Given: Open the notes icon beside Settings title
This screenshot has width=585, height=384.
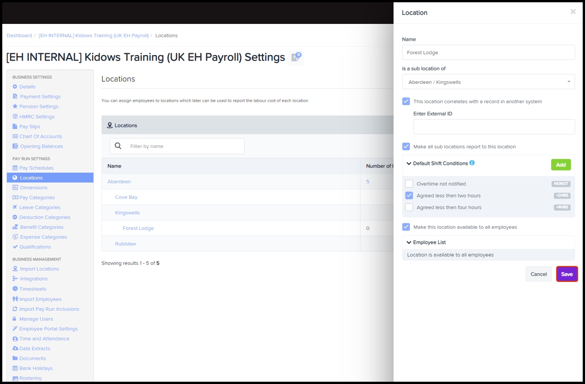Looking at the screenshot, I should point(296,57).
